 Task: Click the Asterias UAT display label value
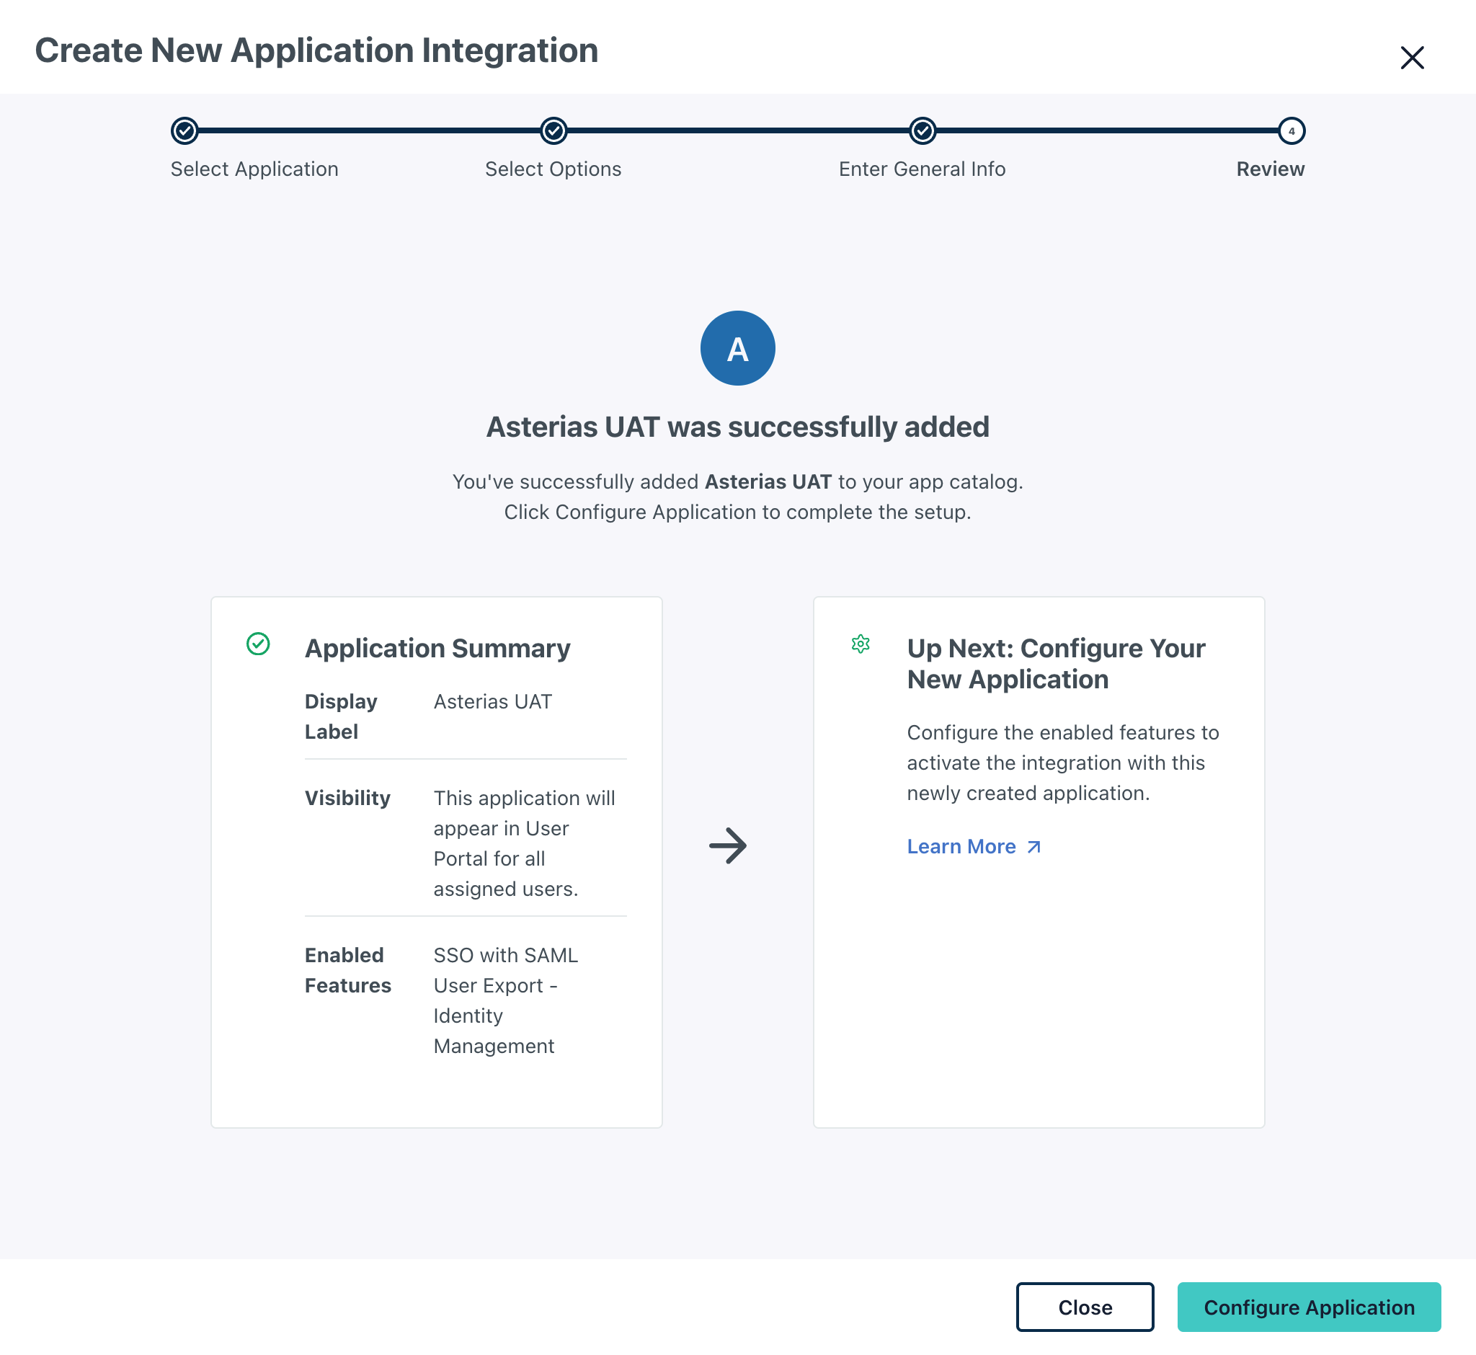pos(493,702)
